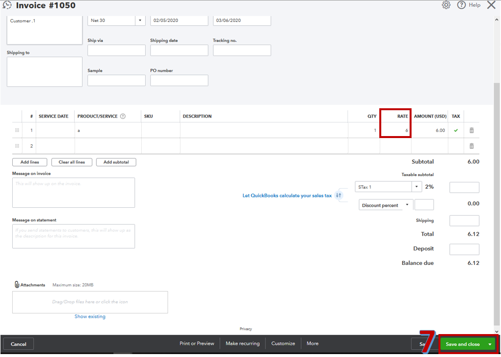Toggle the tax checkmark on line 1
This screenshot has height=357, width=501.
point(456,130)
